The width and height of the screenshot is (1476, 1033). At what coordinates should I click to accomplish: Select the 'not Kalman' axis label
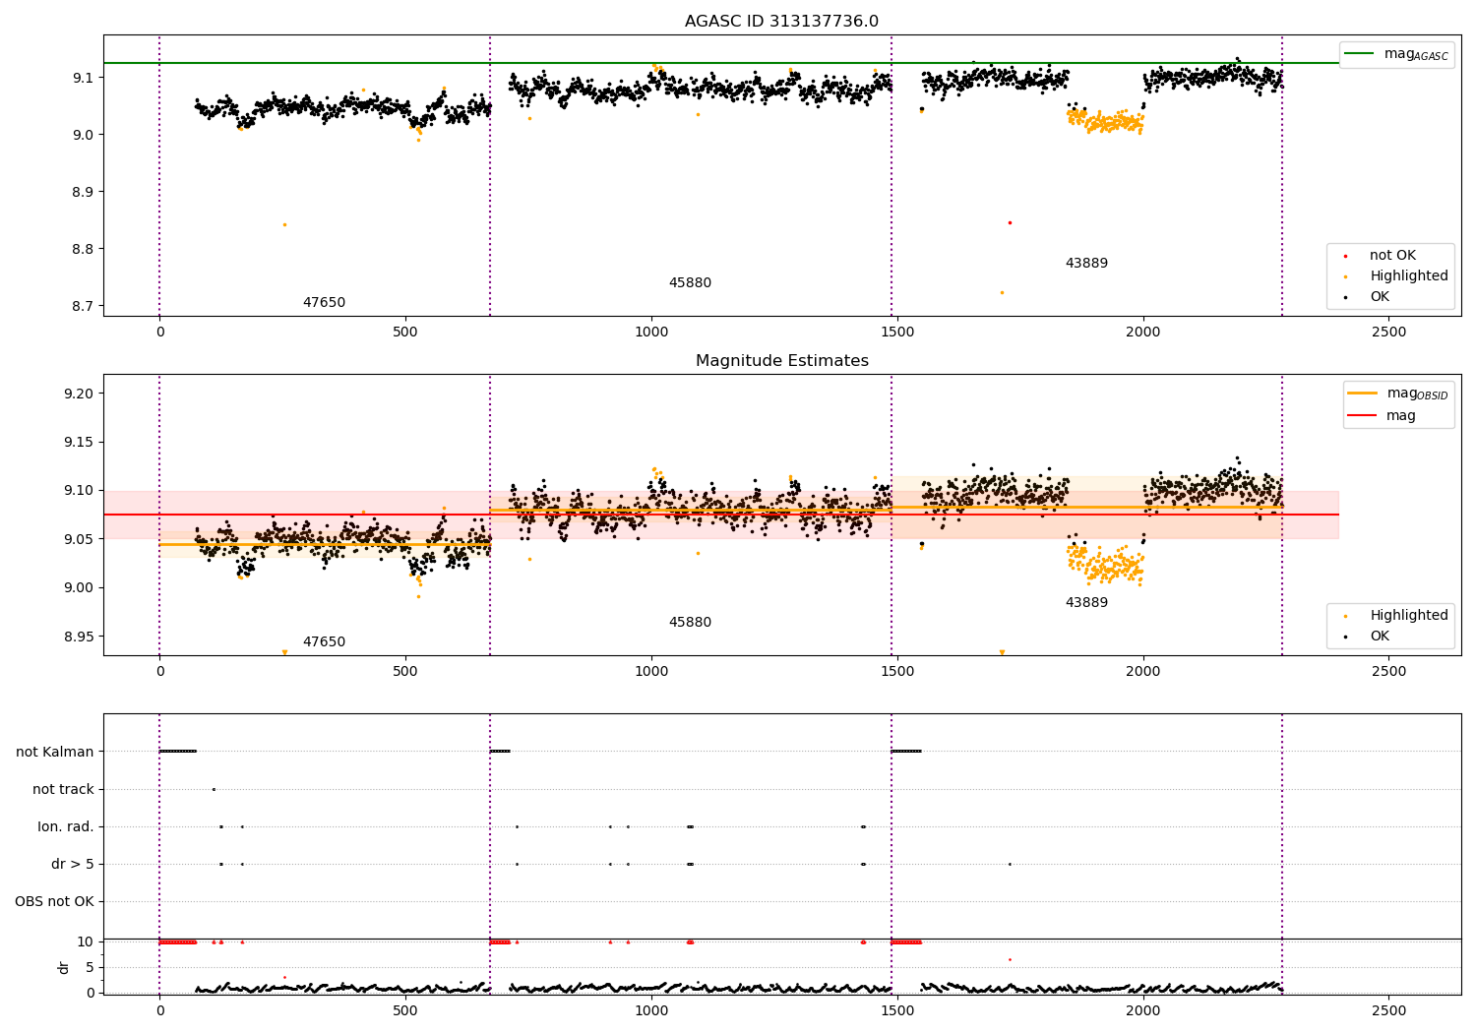(x=55, y=753)
